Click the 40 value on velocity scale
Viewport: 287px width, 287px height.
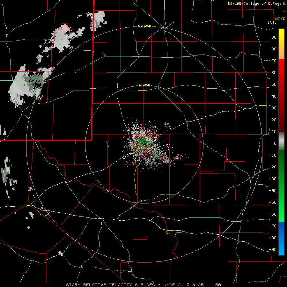click(274, 96)
